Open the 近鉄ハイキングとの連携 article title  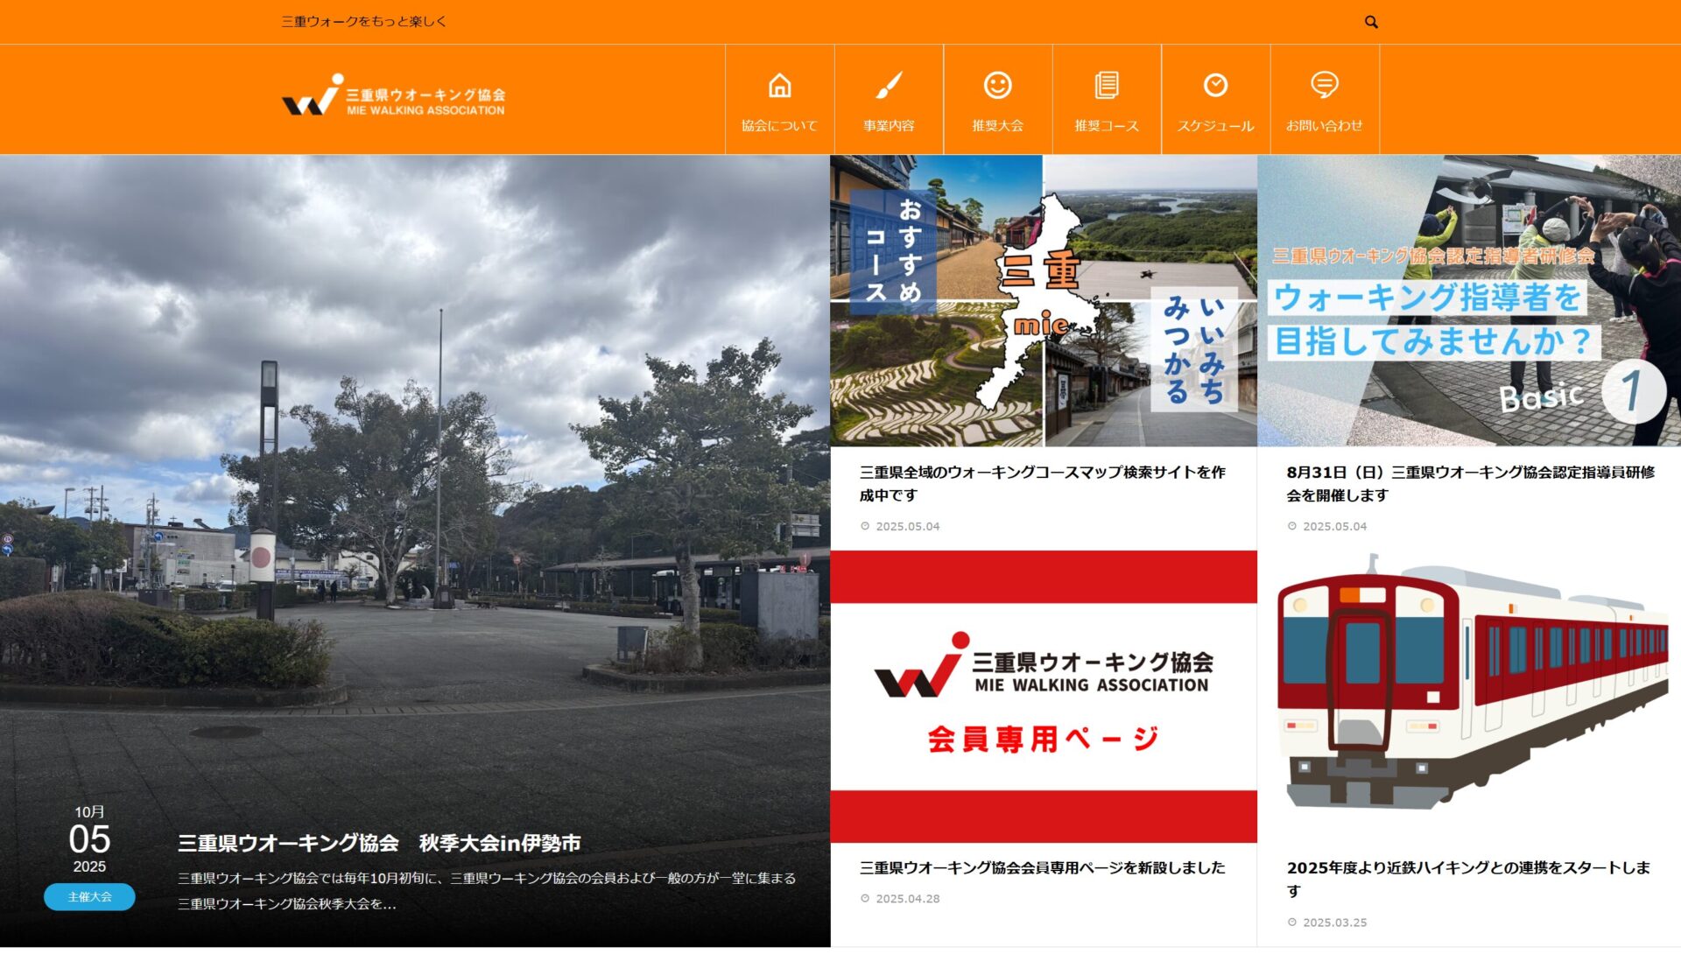(x=1468, y=880)
